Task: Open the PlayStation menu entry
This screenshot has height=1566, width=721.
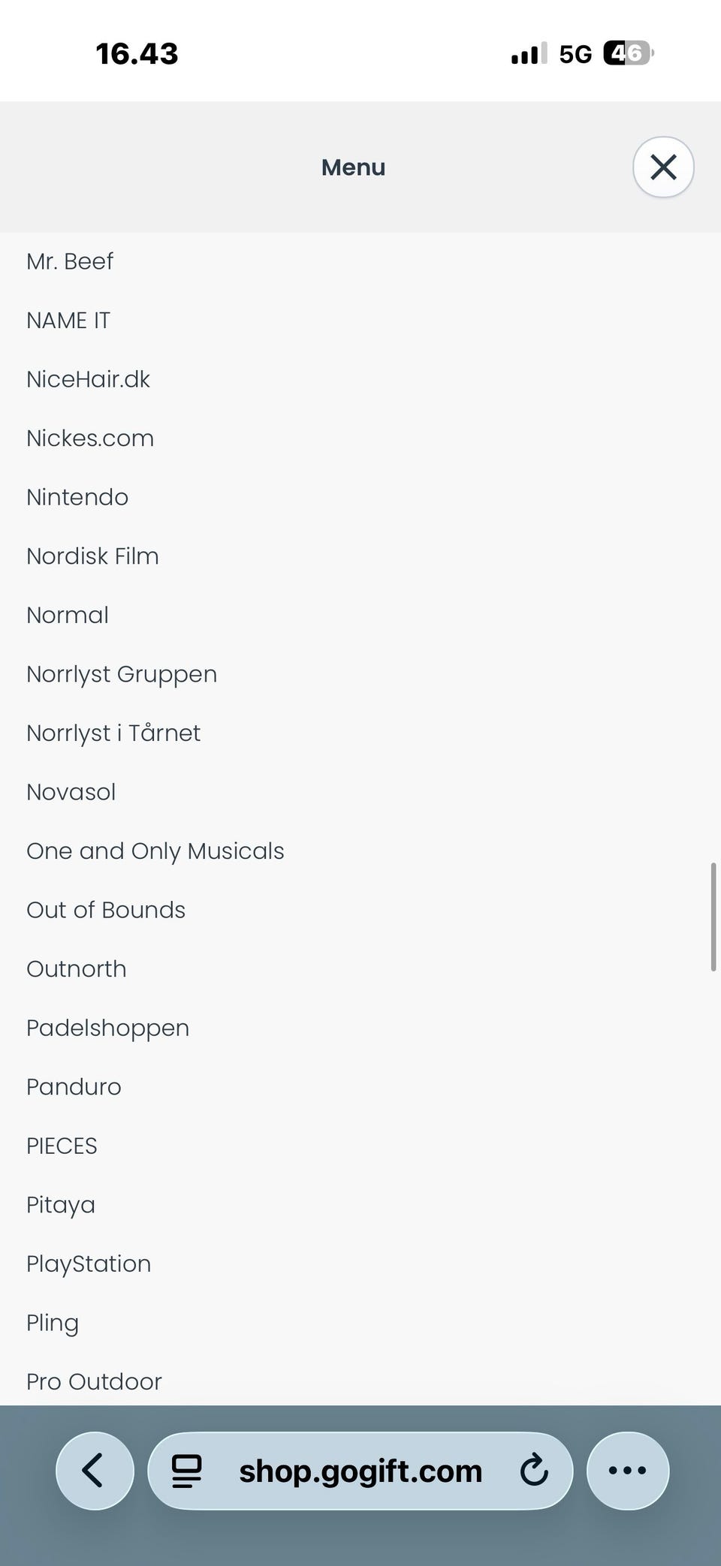Action: pos(89,1263)
